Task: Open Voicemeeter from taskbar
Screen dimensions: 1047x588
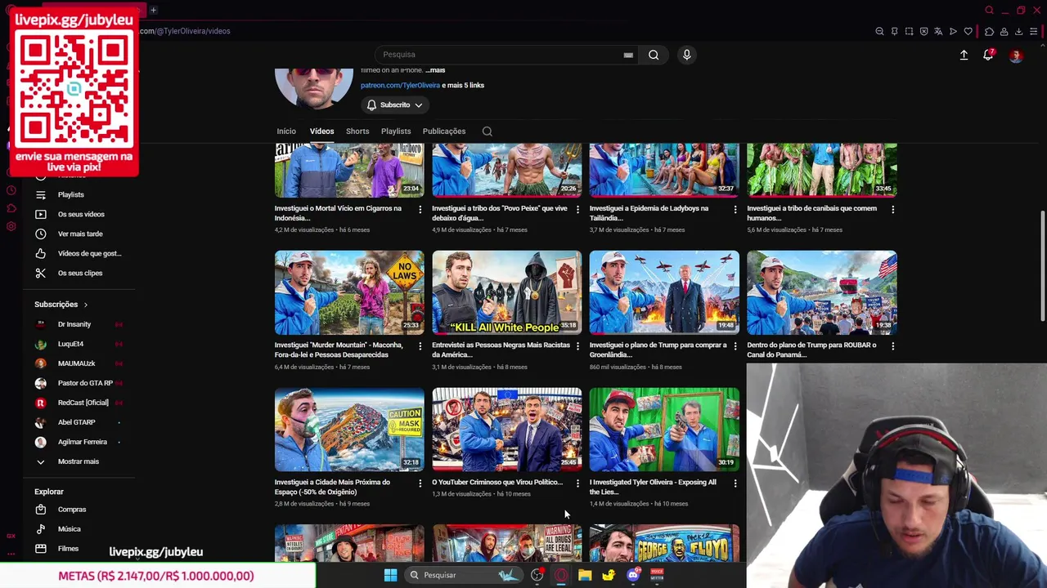Action: [x=657, y=575]
